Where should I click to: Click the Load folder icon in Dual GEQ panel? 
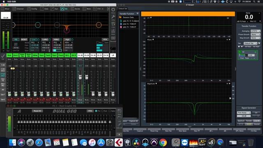pos(119,118)
